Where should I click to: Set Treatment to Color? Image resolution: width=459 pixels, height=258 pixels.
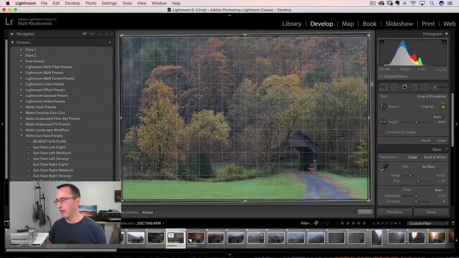(413, 157)
